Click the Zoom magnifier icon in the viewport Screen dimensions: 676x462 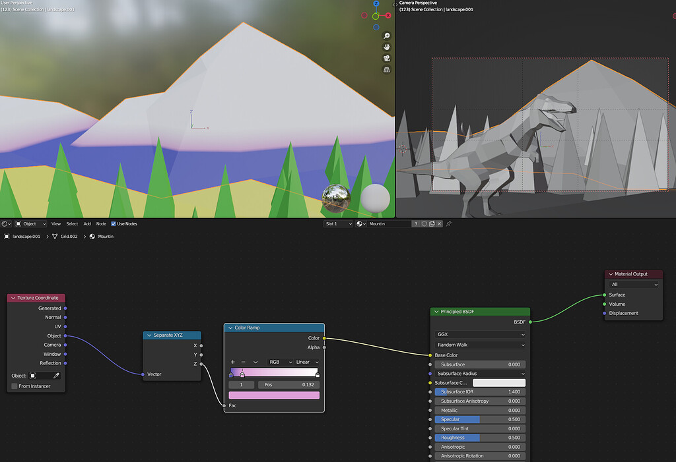click(386, 36)
